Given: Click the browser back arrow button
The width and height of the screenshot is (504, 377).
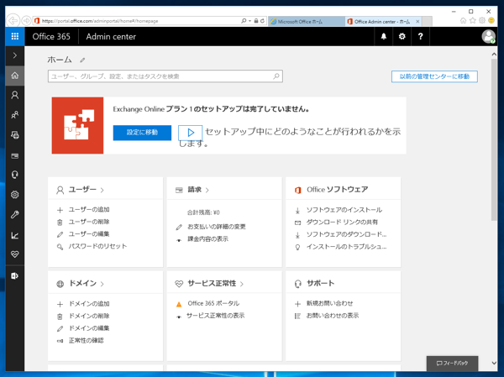Looking at the screenshot, I should click(x=13, y=20).
